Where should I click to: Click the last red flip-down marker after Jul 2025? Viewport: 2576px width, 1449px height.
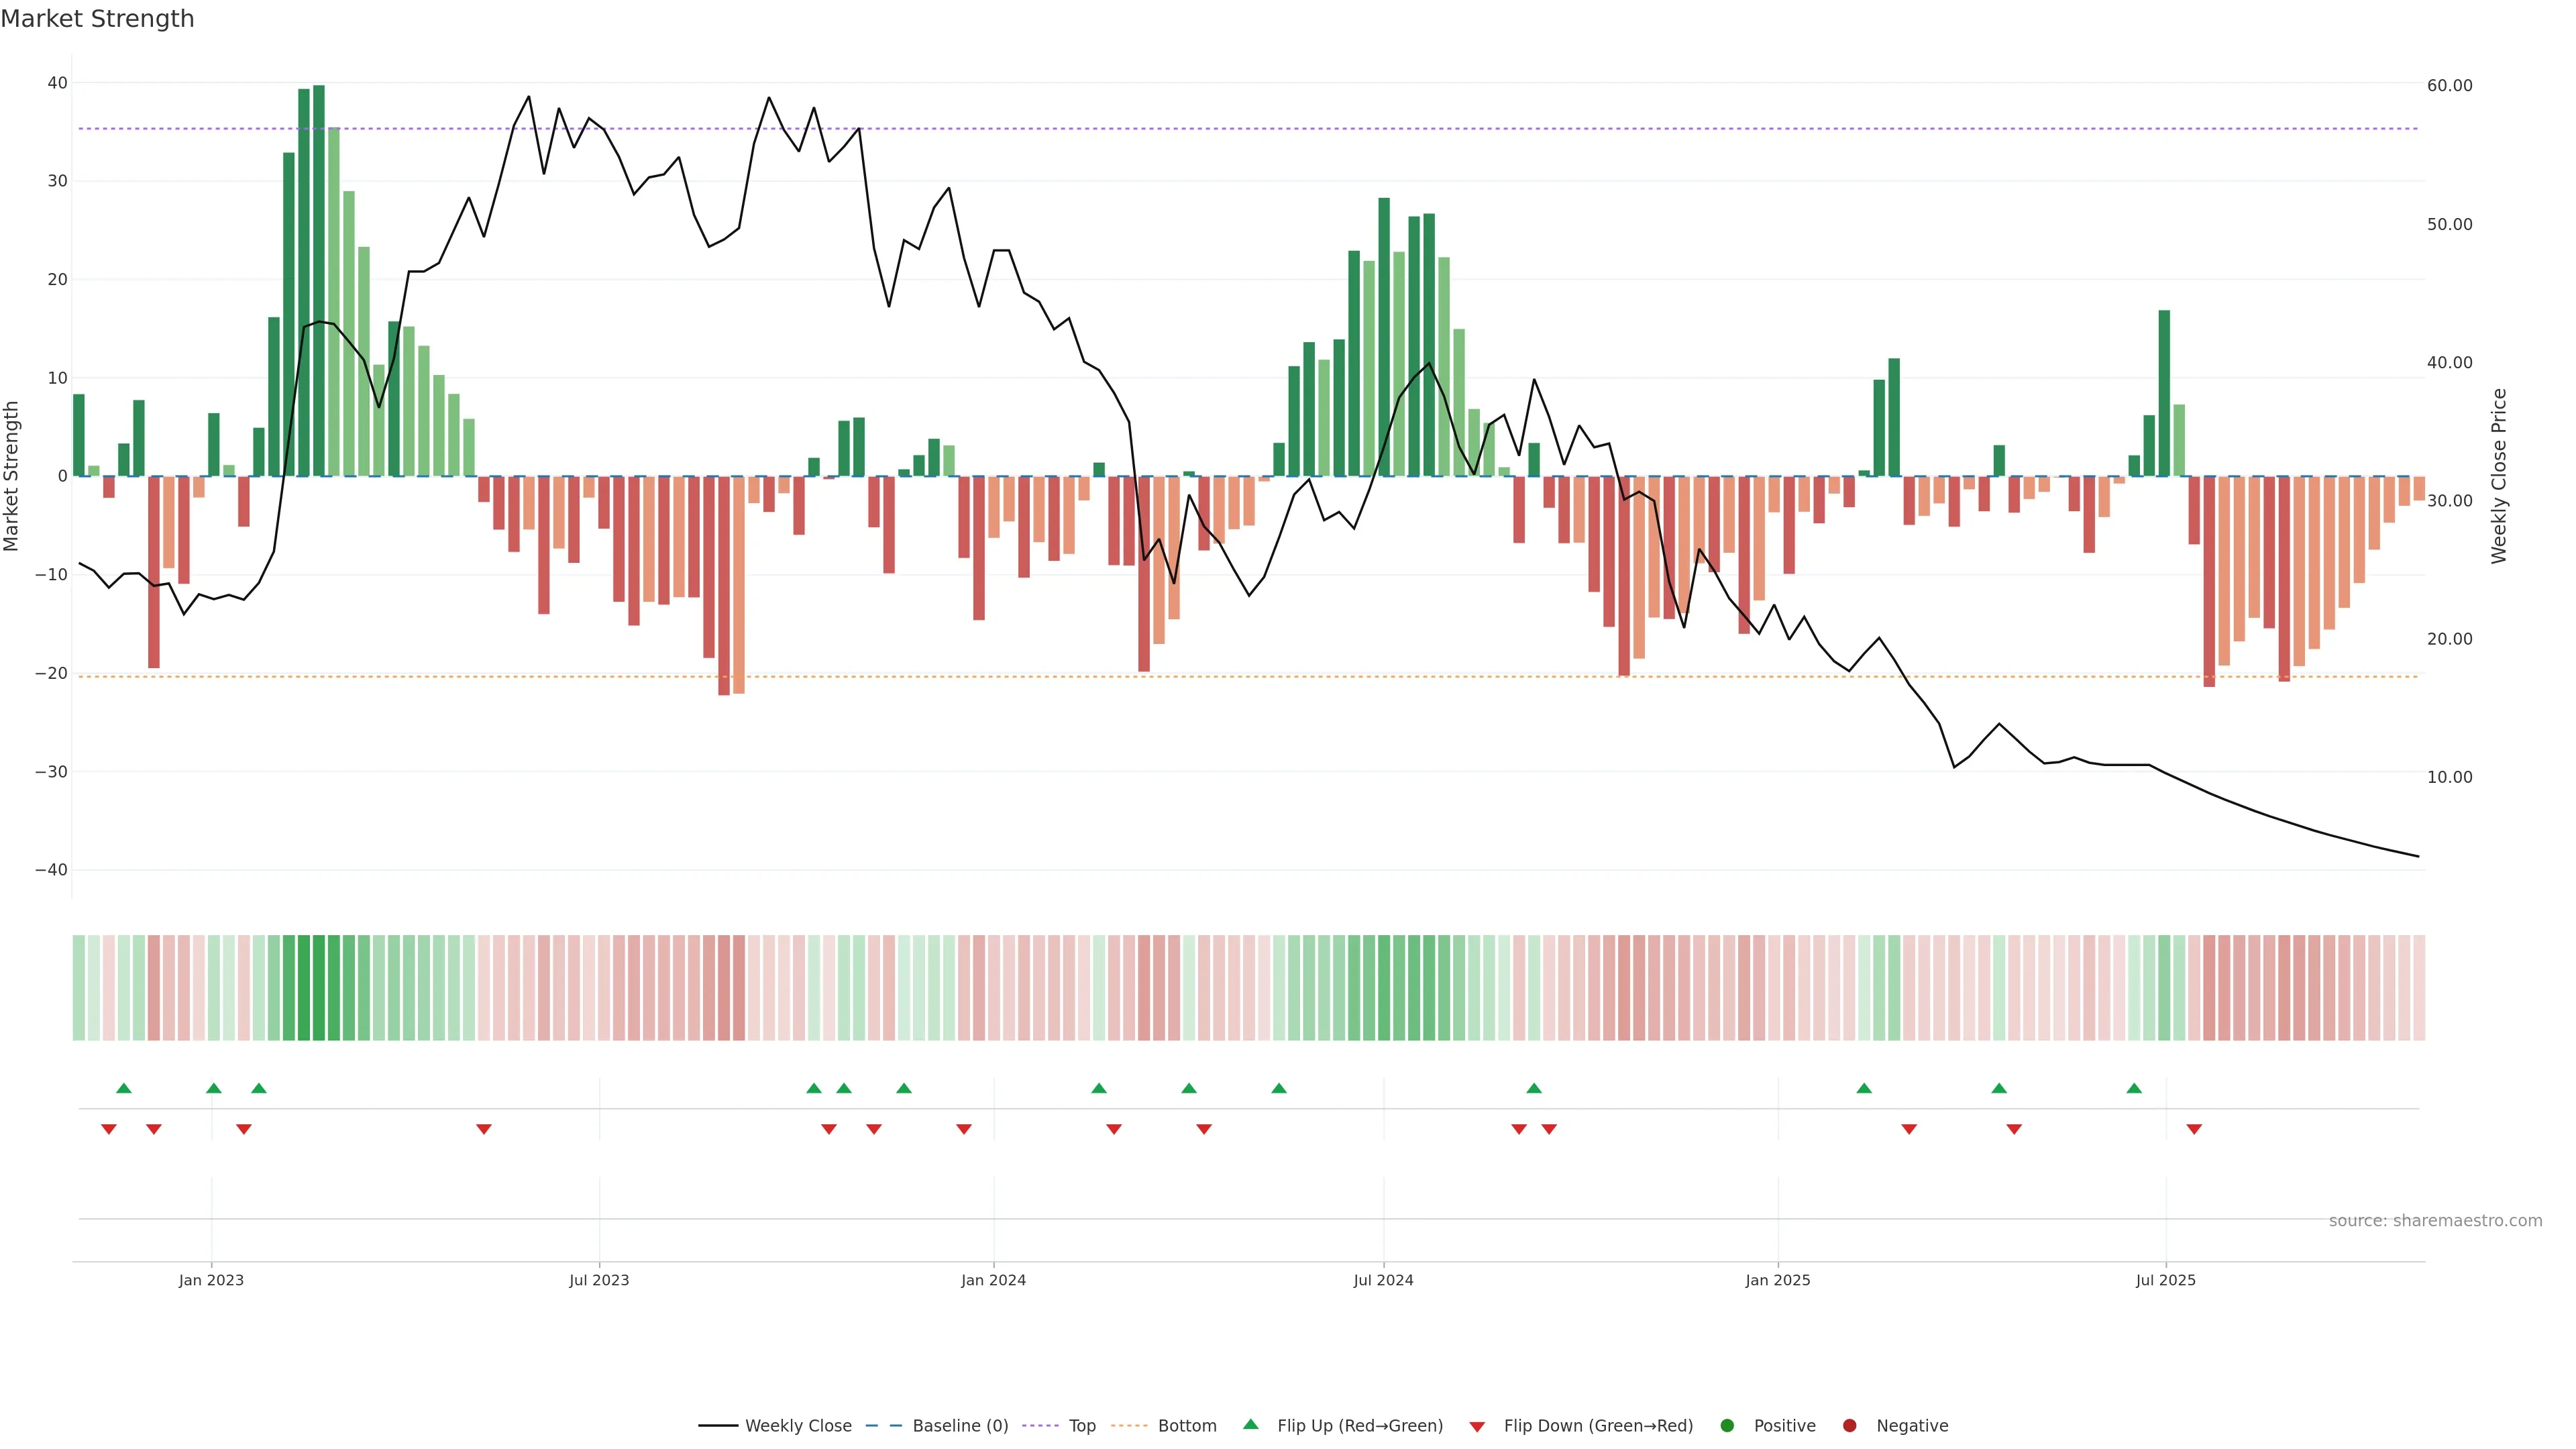[2194, 1129]
